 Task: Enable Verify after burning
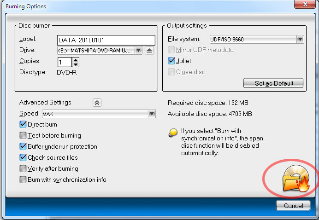point(23,168)
